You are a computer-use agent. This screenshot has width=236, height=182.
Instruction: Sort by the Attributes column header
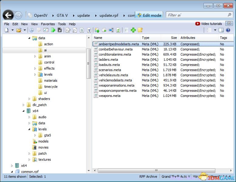(x=198, y=38)
